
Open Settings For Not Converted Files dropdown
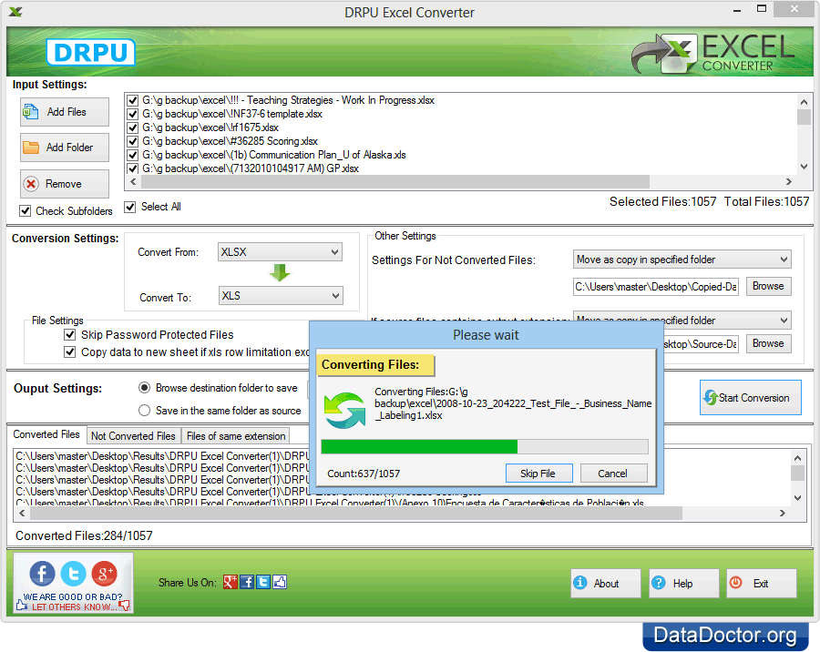(x=682, y=260)
